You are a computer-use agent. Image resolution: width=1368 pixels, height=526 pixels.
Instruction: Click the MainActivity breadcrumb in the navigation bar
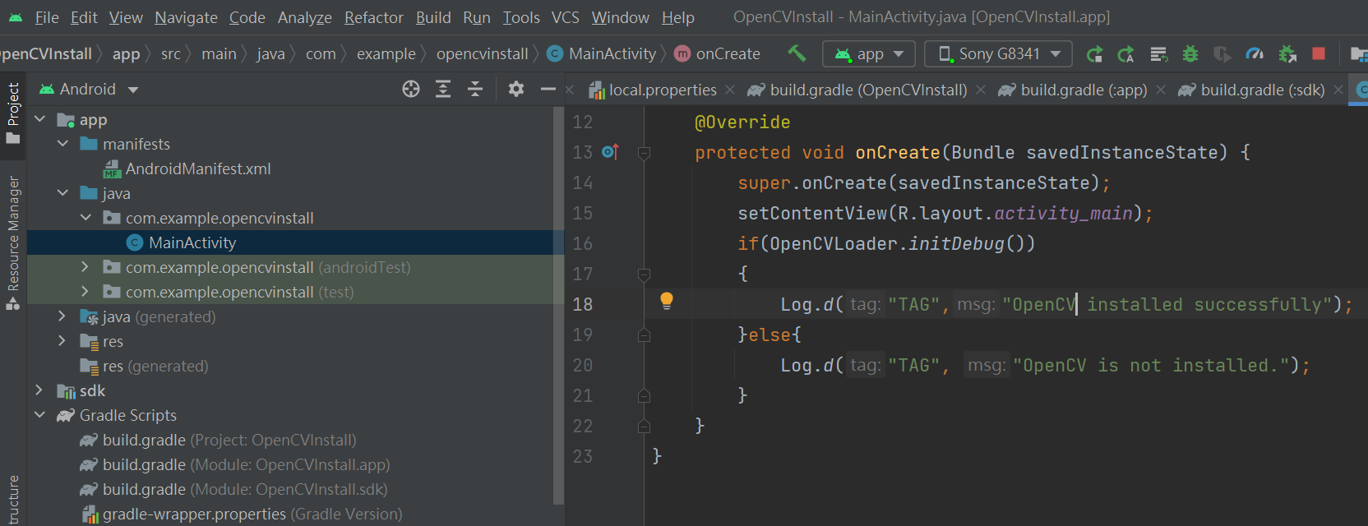603,53
